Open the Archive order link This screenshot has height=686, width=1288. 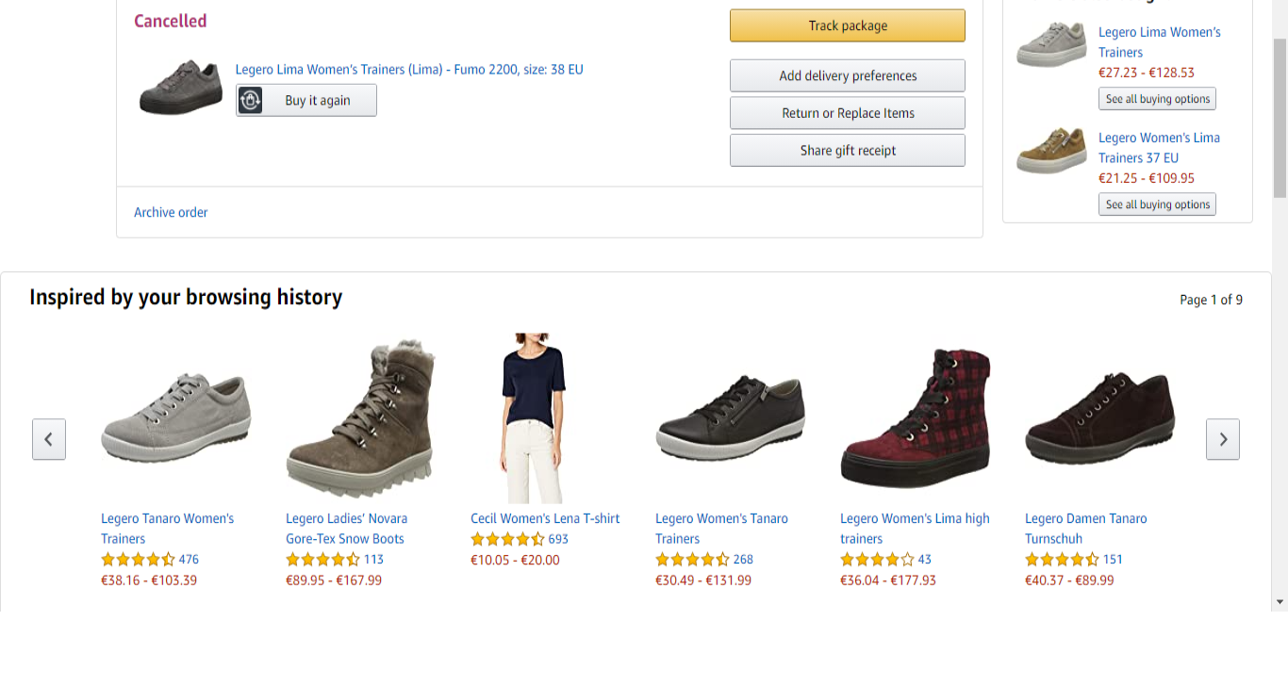click(171, 213)
